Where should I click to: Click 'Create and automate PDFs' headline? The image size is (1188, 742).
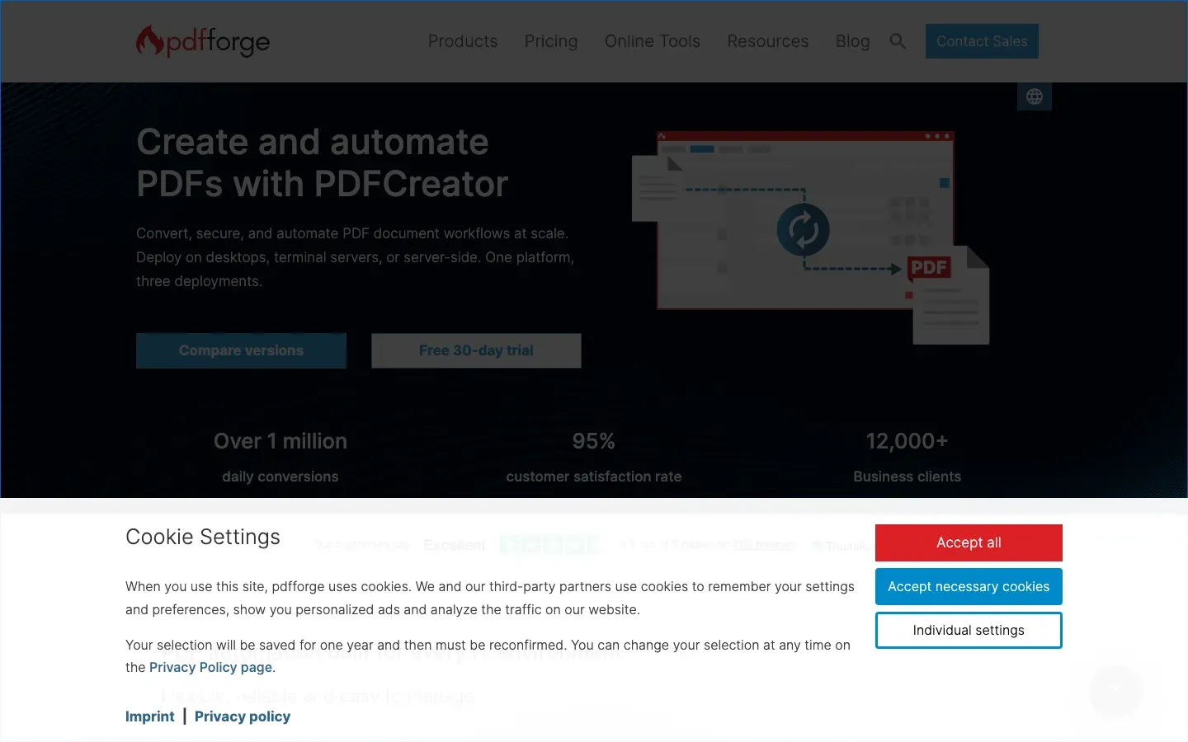click(323, 162)
